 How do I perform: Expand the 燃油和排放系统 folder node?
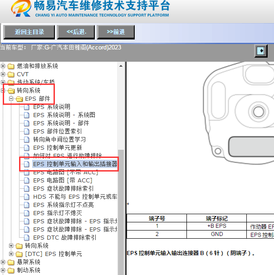pyautogui.click(x=3, y=66)
